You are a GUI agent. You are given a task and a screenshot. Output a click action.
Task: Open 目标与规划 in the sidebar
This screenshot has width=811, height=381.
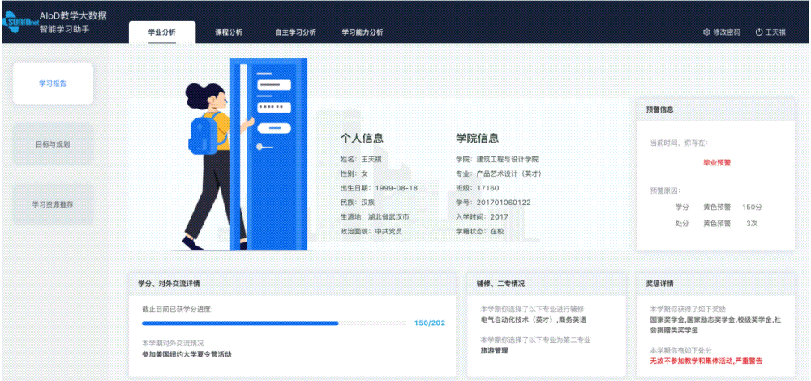click(x=53, y=144)
